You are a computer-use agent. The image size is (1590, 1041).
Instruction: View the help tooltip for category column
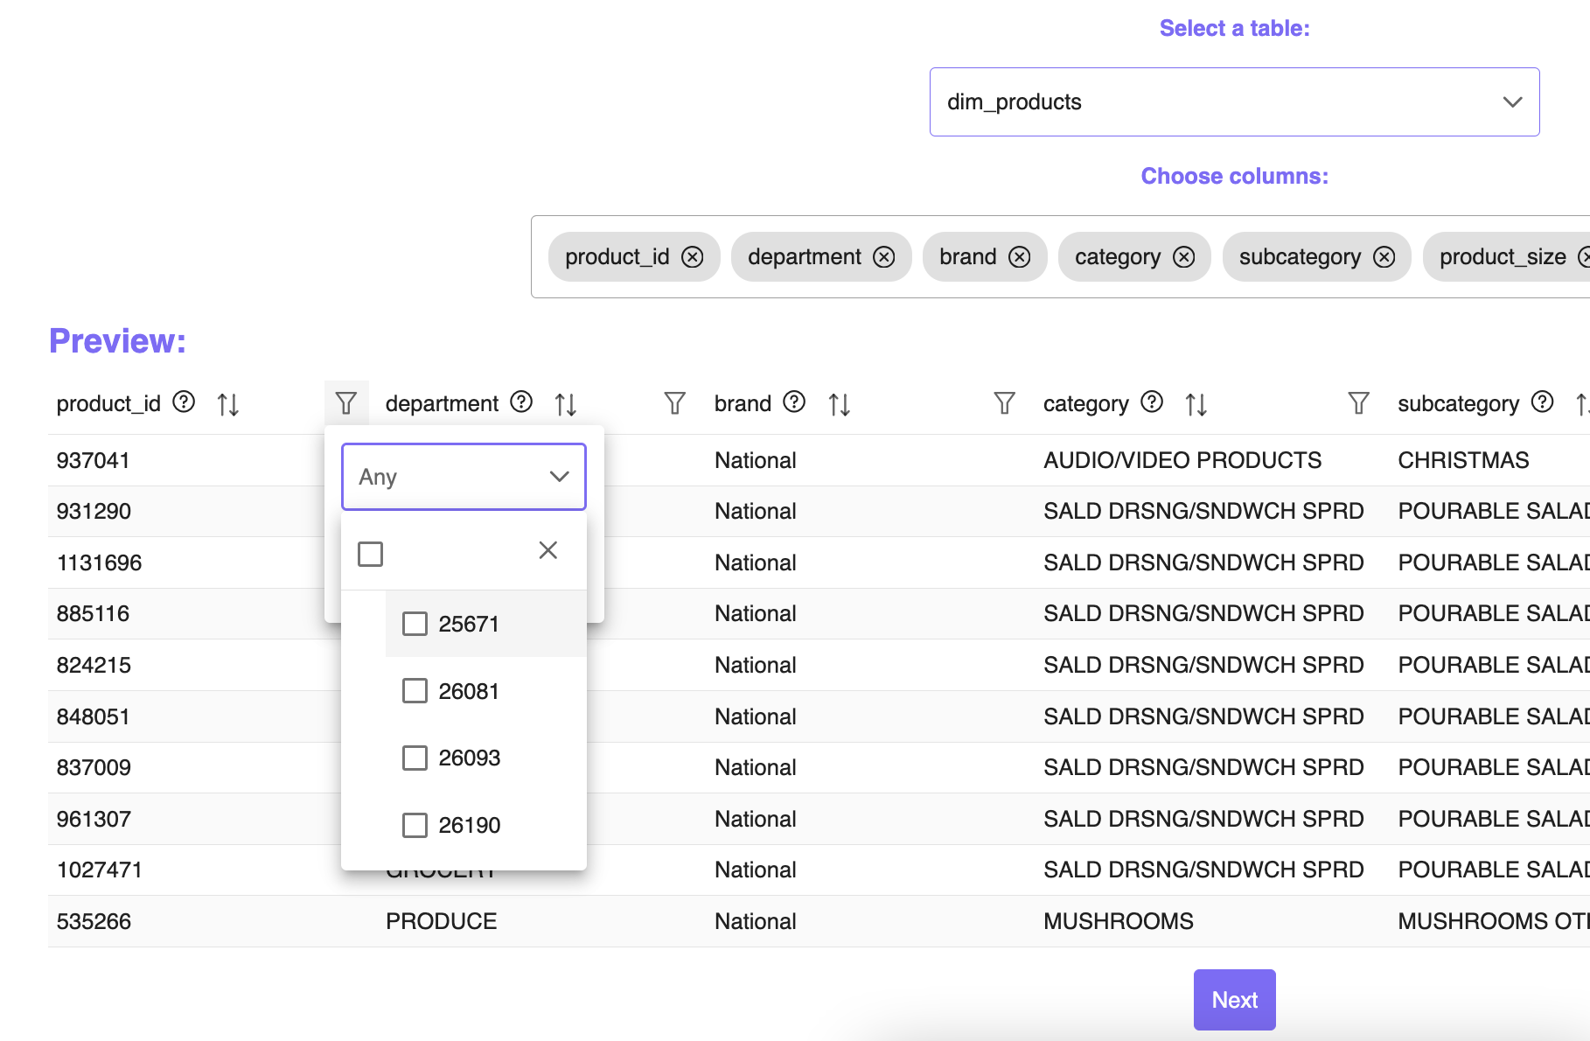pos(1151,402)
